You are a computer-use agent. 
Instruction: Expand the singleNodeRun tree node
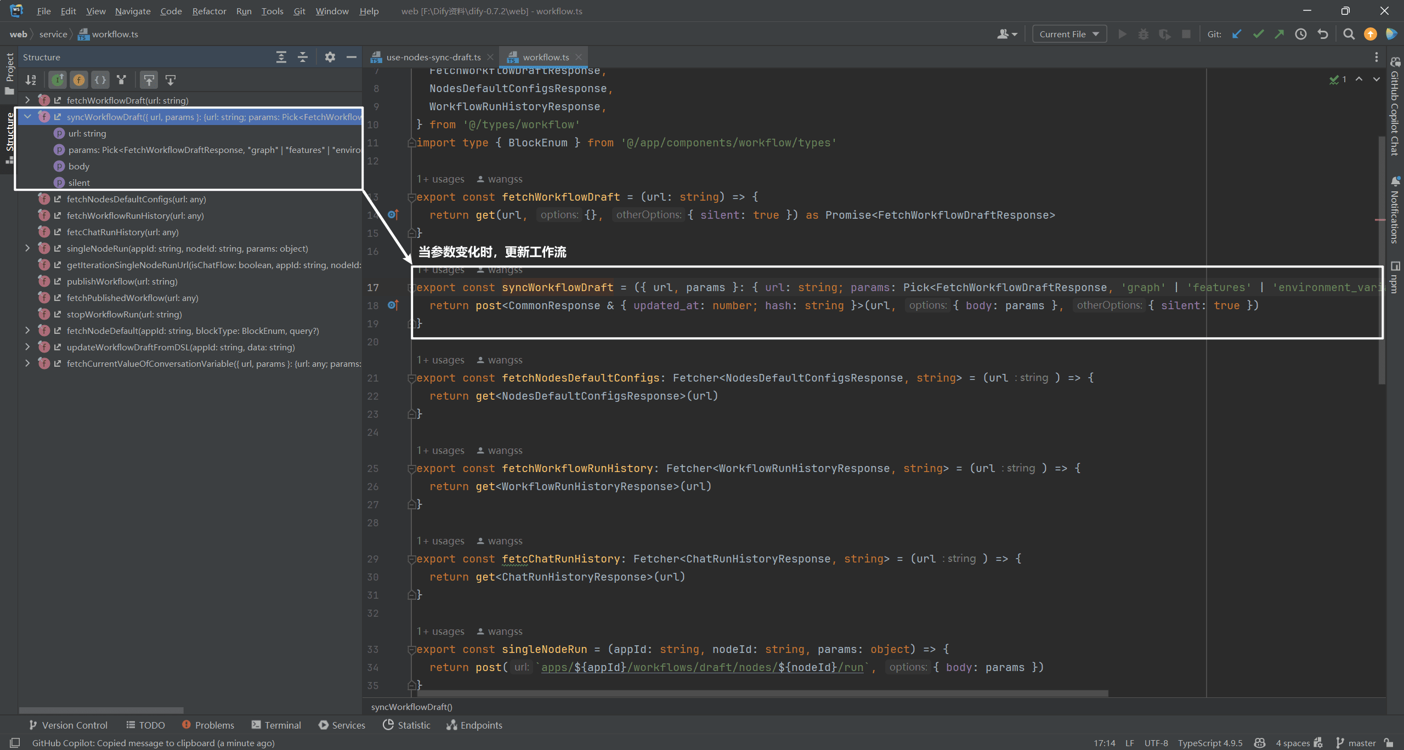(x=27, y=248)
